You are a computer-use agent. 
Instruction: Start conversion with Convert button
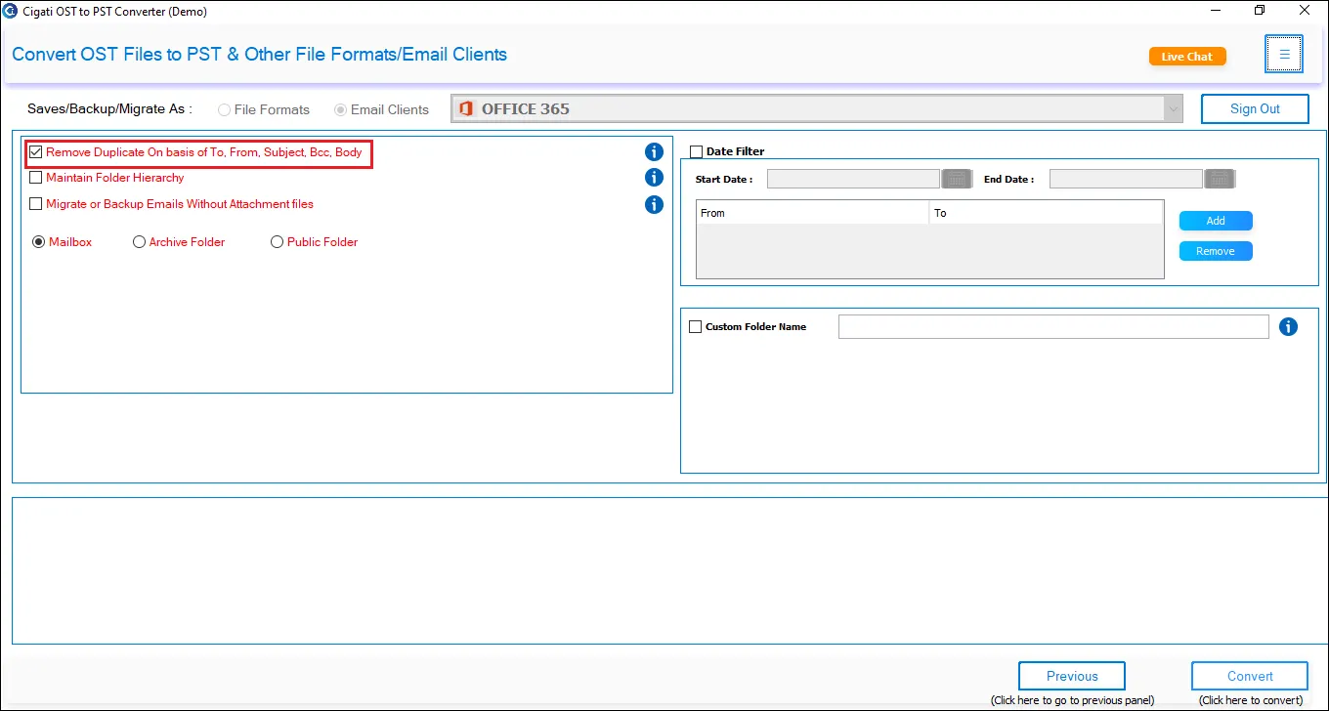click(x=1250, y=676)
